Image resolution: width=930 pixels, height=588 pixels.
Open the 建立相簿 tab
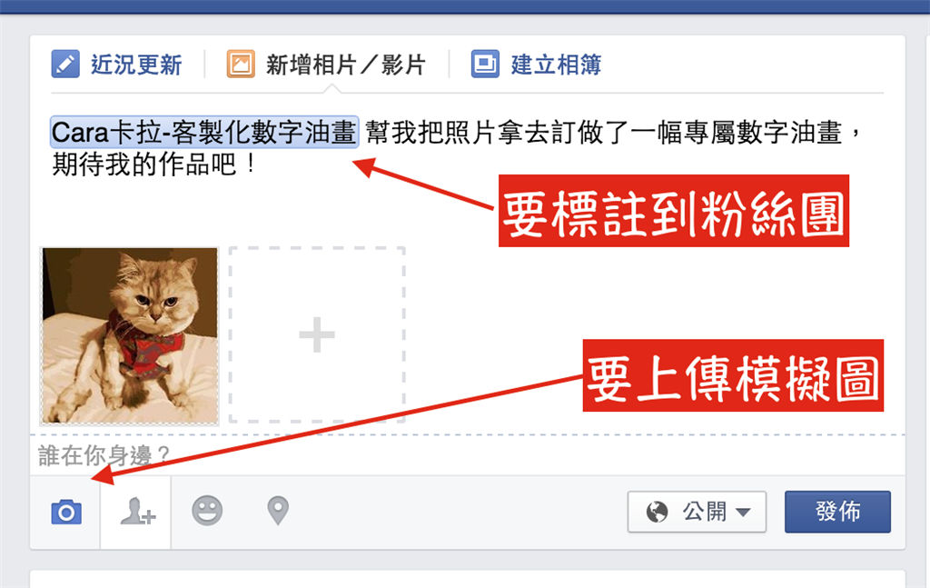(556, 65)
